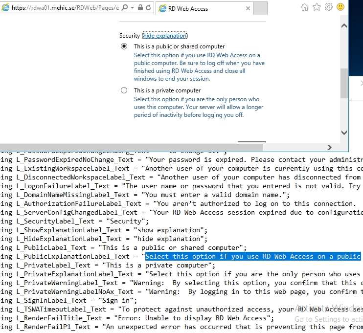Select 'This is a private computer' option
Image resolution: width=363 pixels, height=333 pixels.
pyautogui.click(x=124, y=90)
